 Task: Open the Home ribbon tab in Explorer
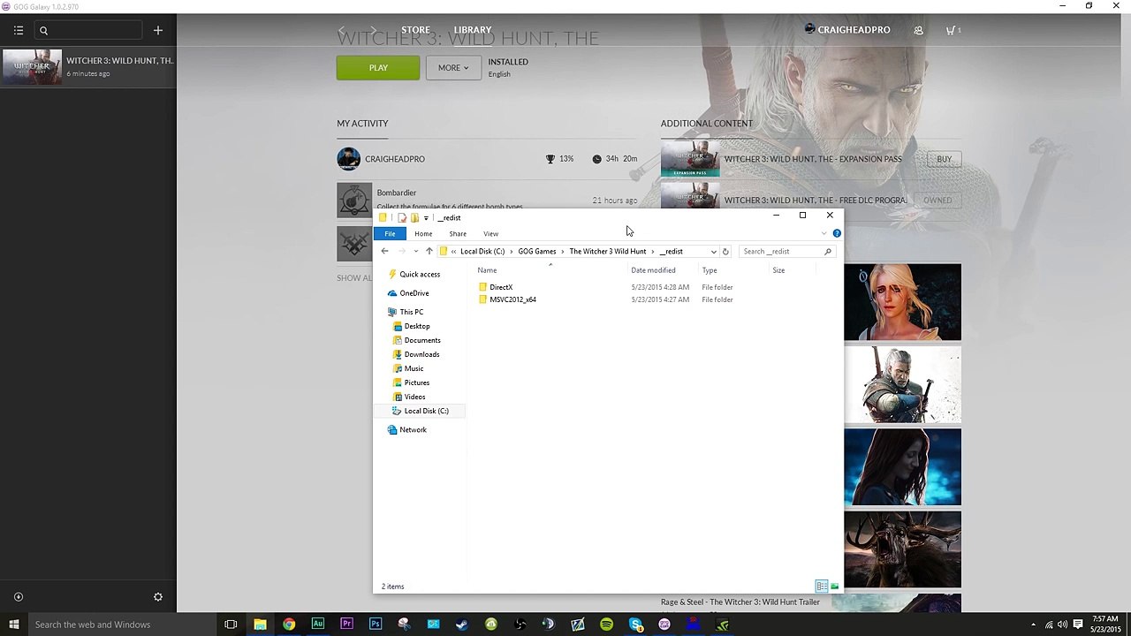[423, 233]
